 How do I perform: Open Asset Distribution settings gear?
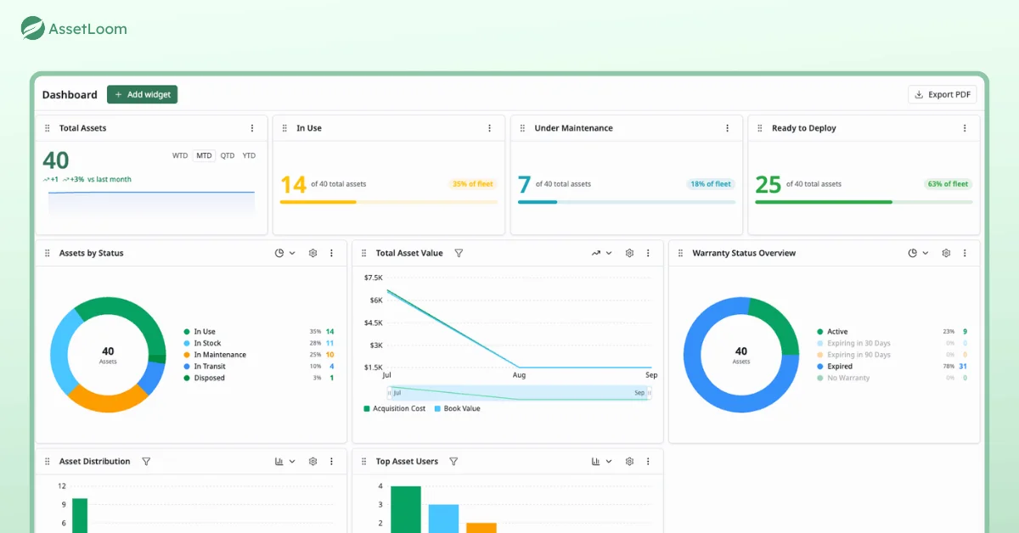(312, 462)
